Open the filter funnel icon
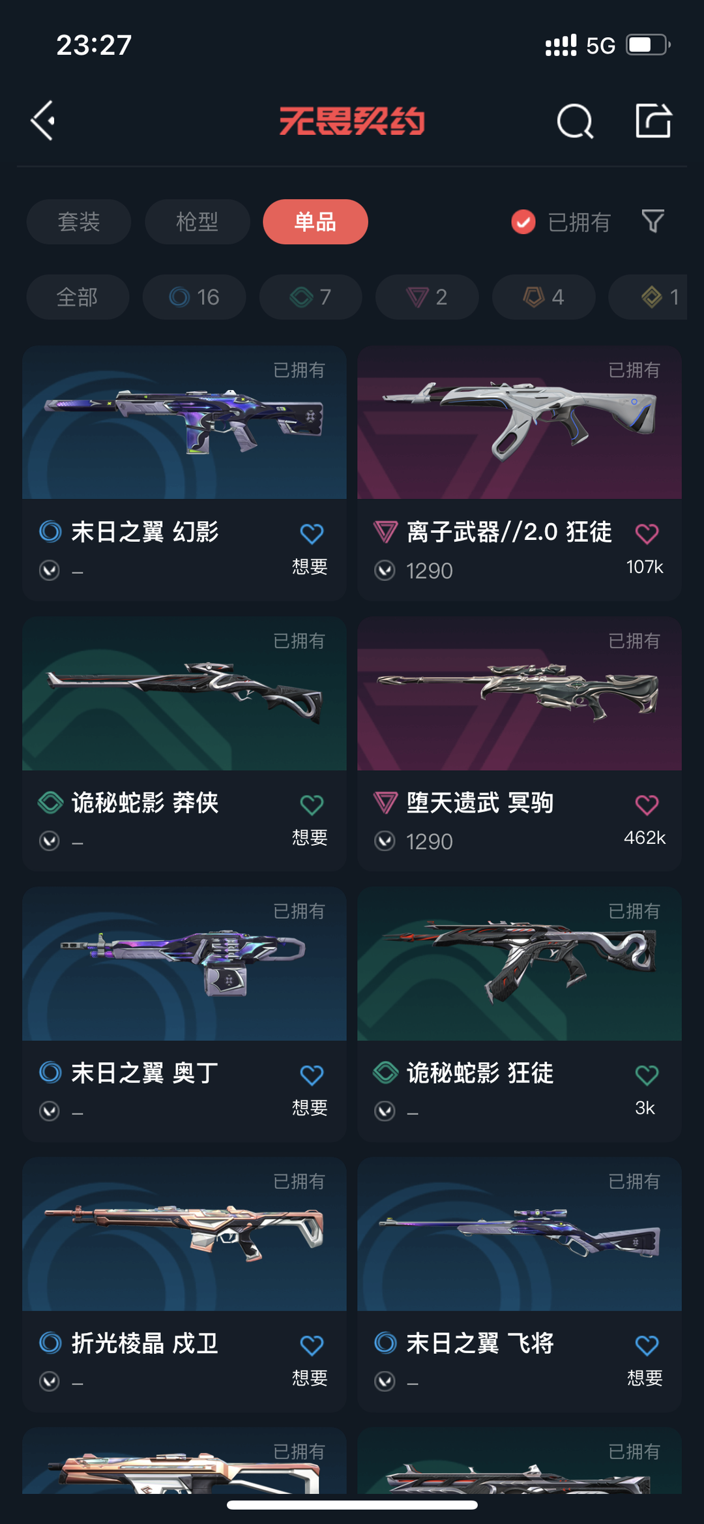This screenshot has height=1524, width=704. click(653, 222)
